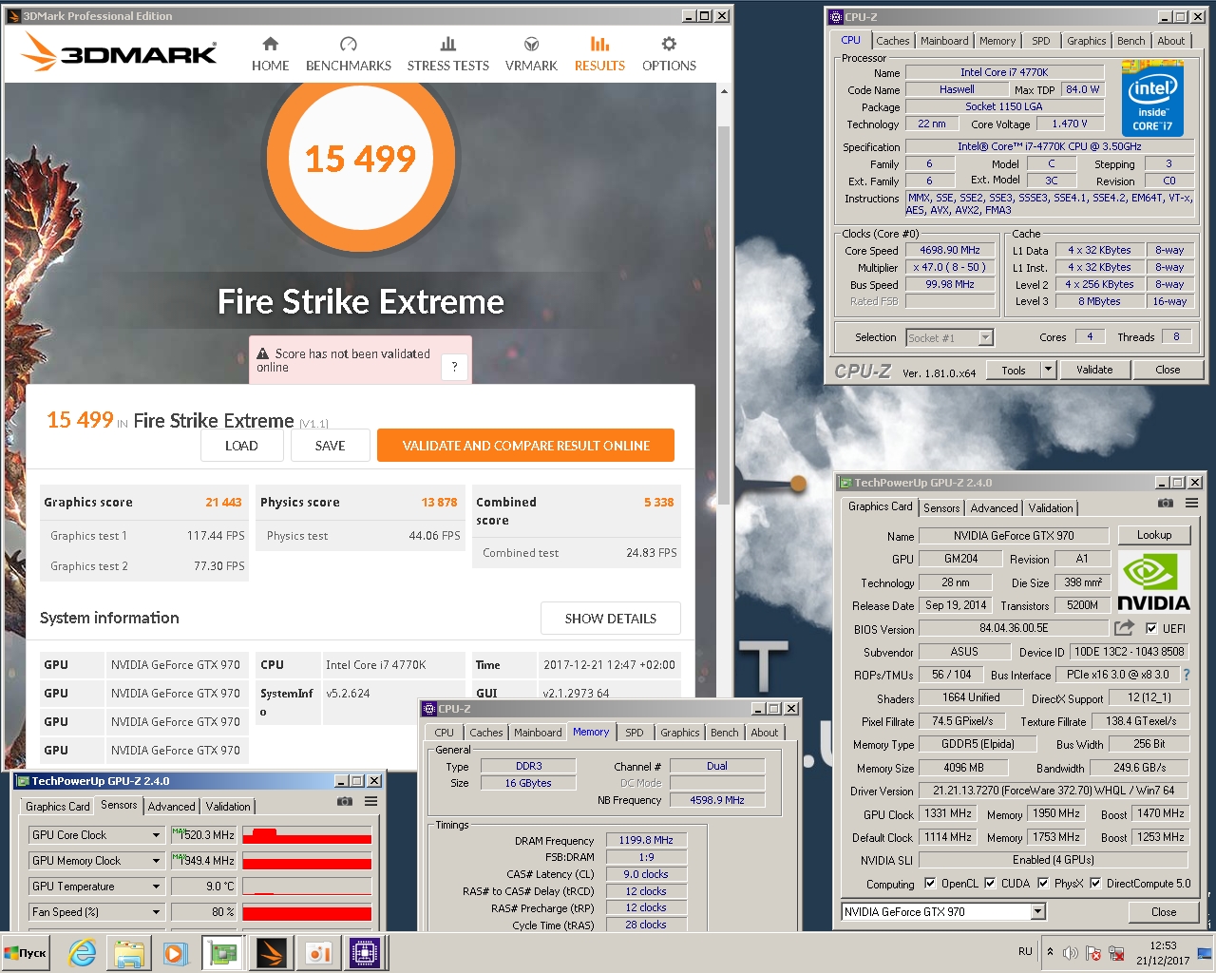Click the NVIDIA logo in GPU-Z

coord(1152,582)
